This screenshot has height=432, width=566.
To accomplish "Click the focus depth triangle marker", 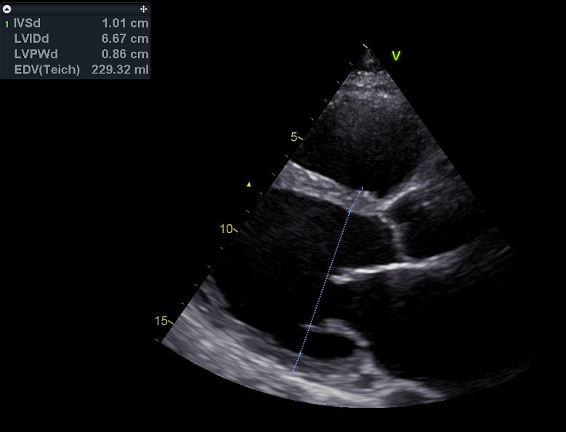I will point(248,184).
